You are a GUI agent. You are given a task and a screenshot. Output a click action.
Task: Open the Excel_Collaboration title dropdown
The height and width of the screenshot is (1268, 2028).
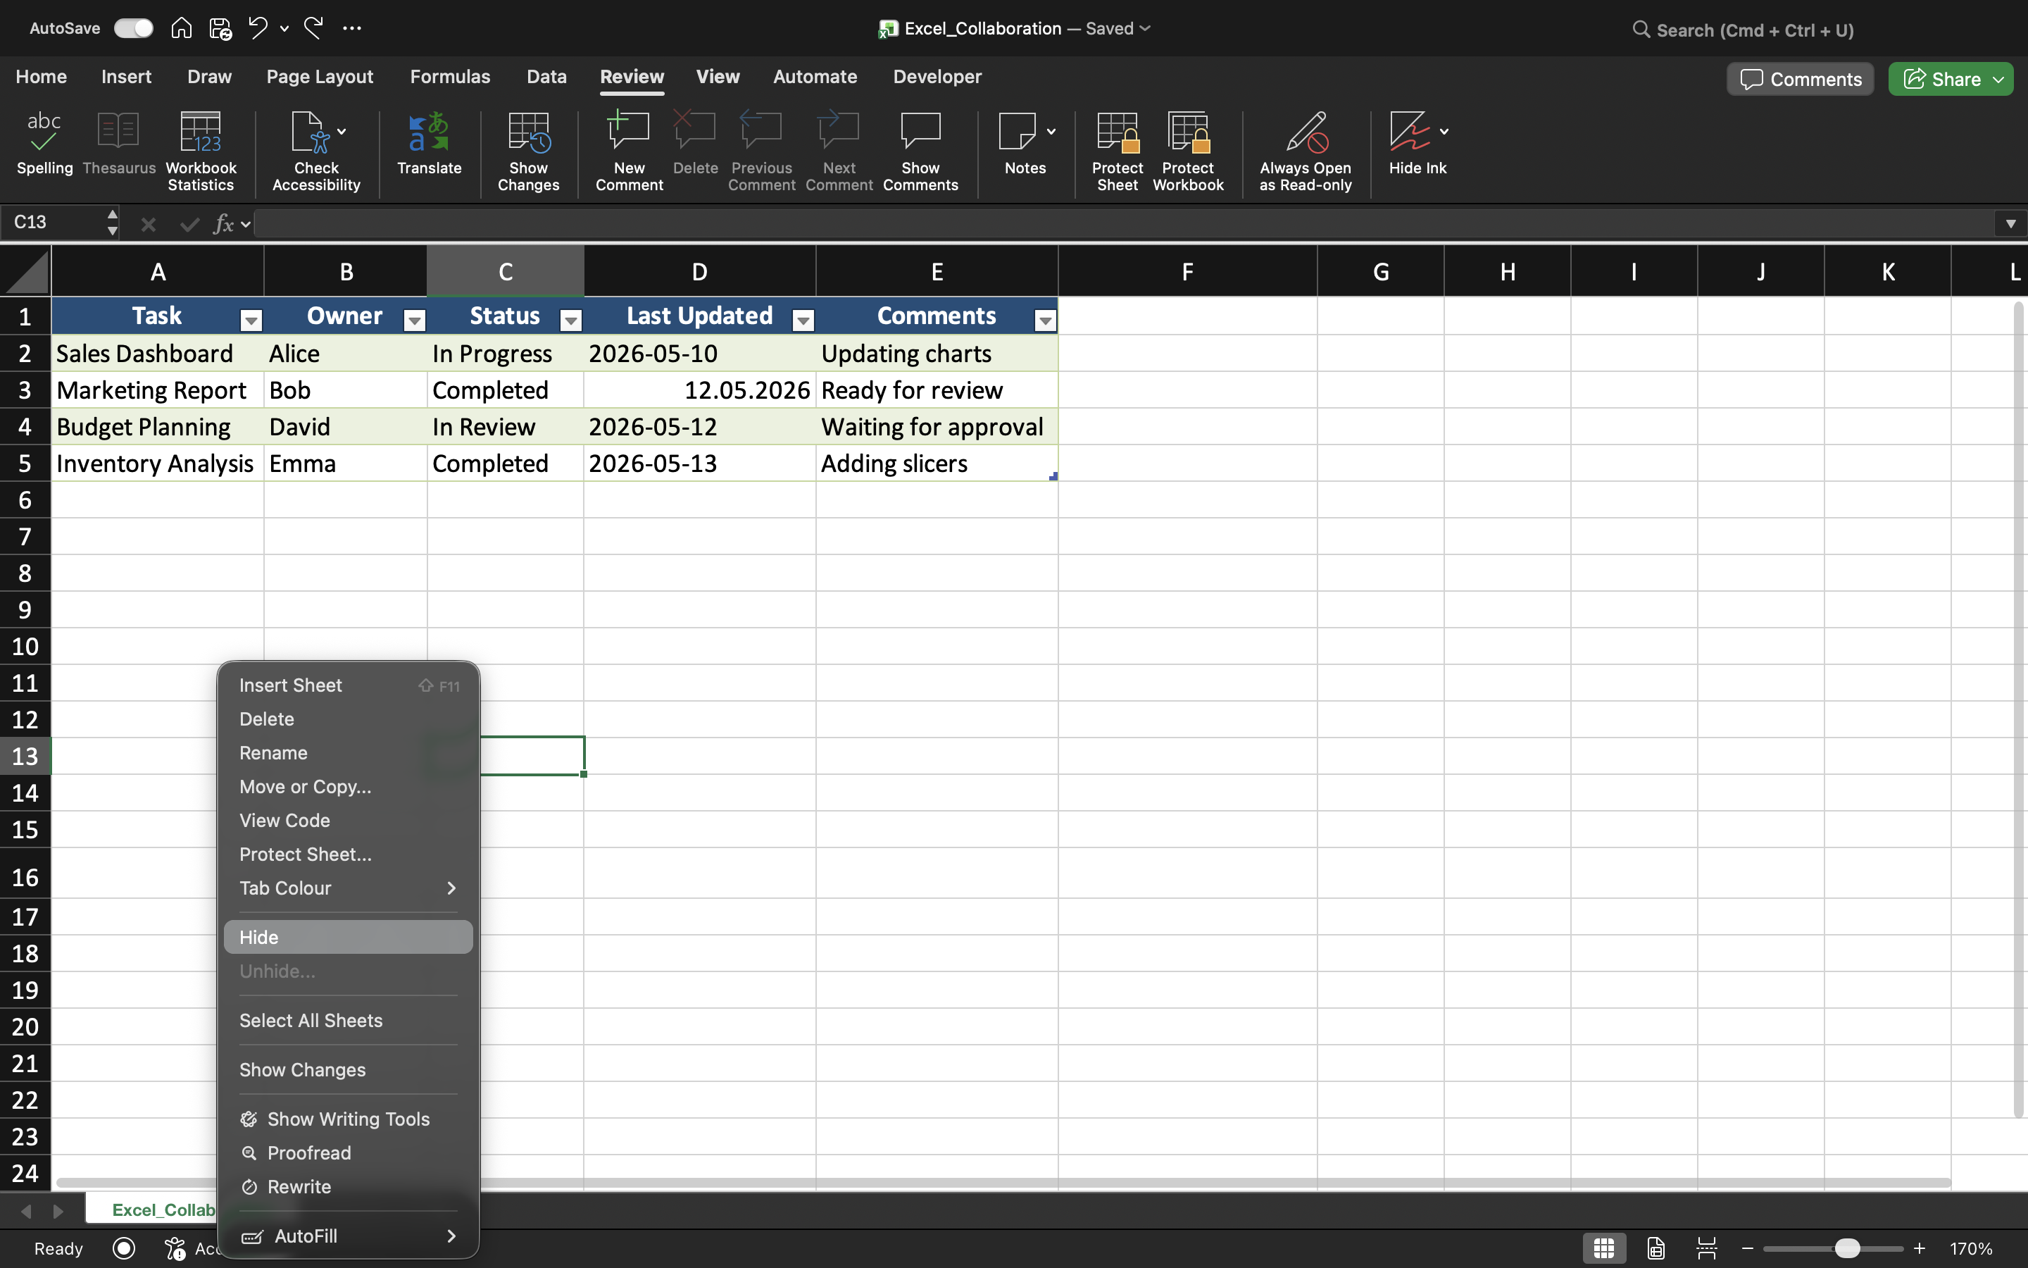tap(1146, 28)
